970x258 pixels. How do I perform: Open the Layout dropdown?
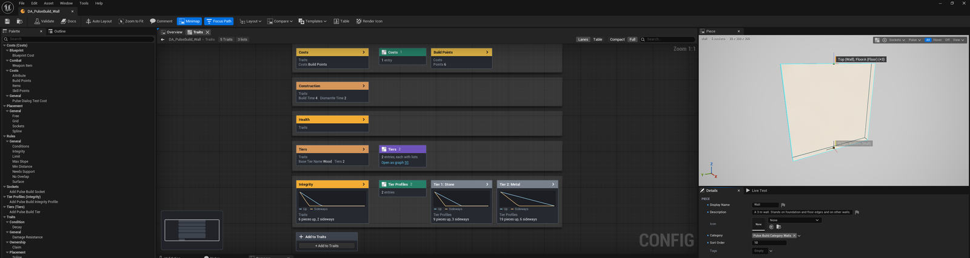(250, 21)
